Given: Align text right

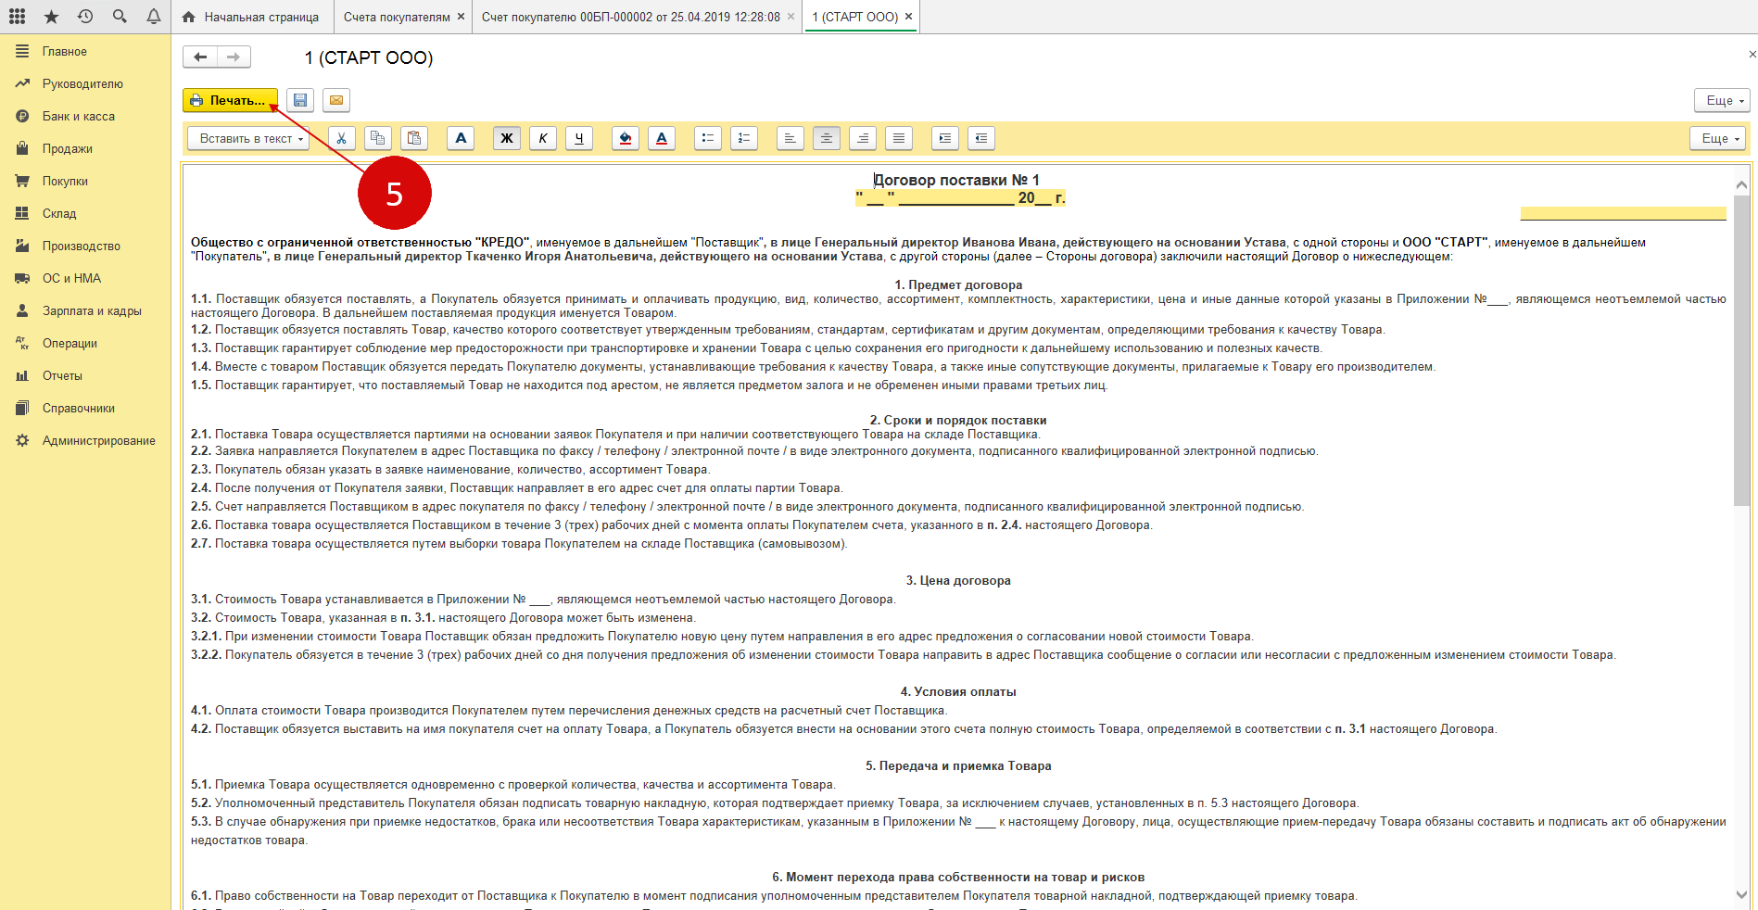Looking at the screenshot, I should pos(863,138).
